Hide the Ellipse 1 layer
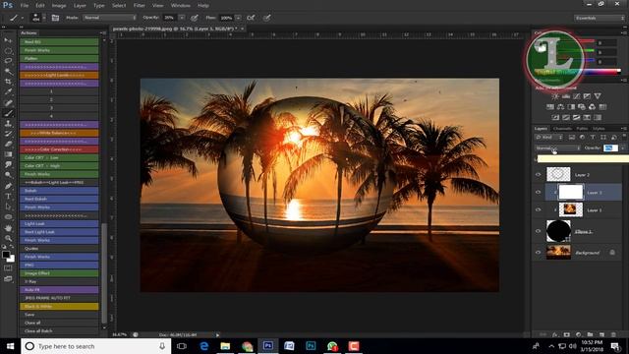 tap(539, 231)
